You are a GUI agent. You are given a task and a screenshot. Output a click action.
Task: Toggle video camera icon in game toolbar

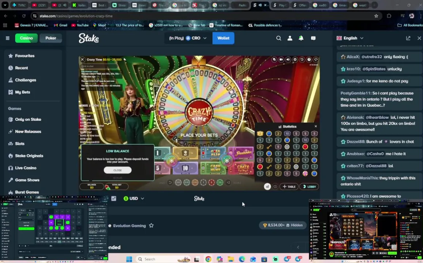pos(281,60)
